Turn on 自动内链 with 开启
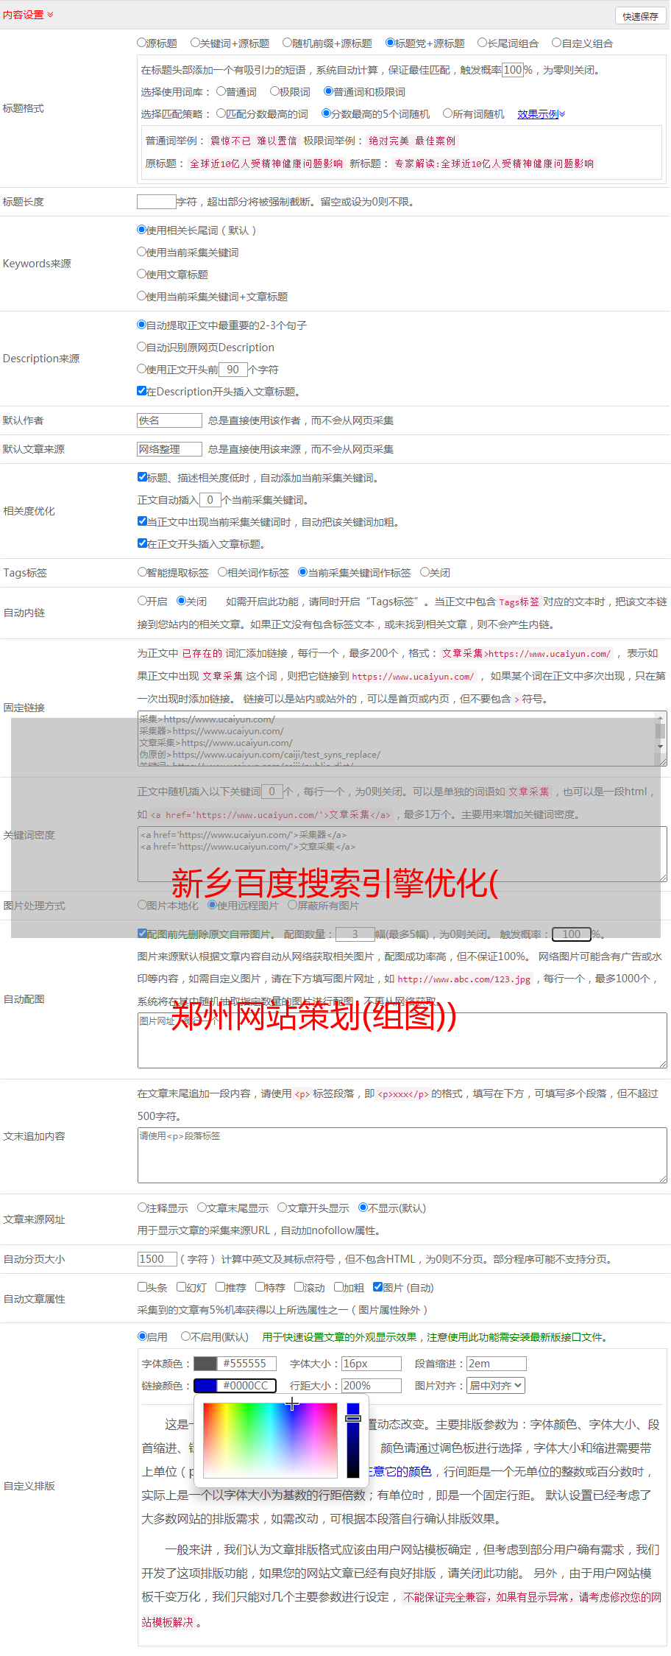This screenshot has height=1656, width=671. 142,601
